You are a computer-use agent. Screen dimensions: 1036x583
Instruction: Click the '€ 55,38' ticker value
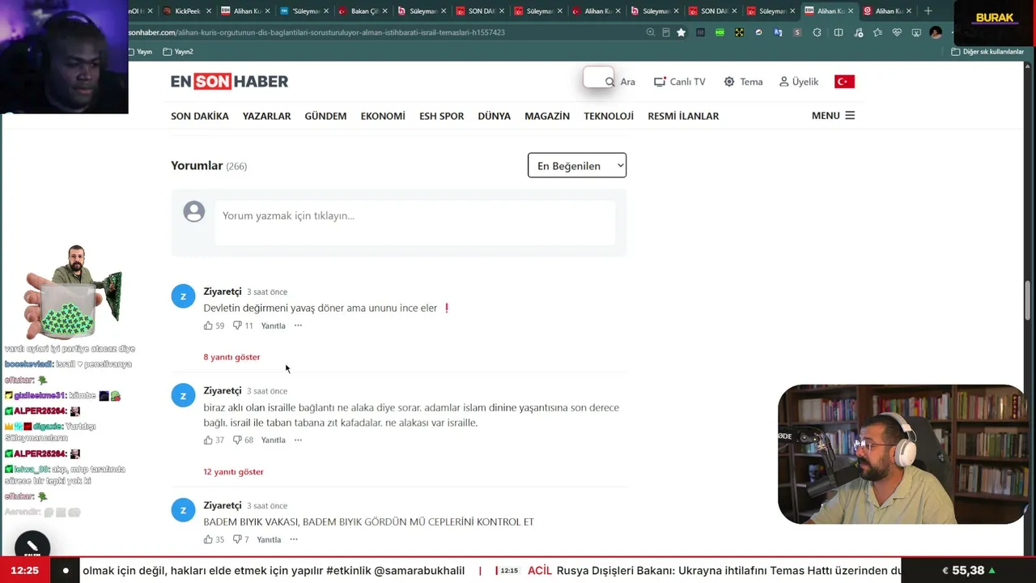click(969, 570)
